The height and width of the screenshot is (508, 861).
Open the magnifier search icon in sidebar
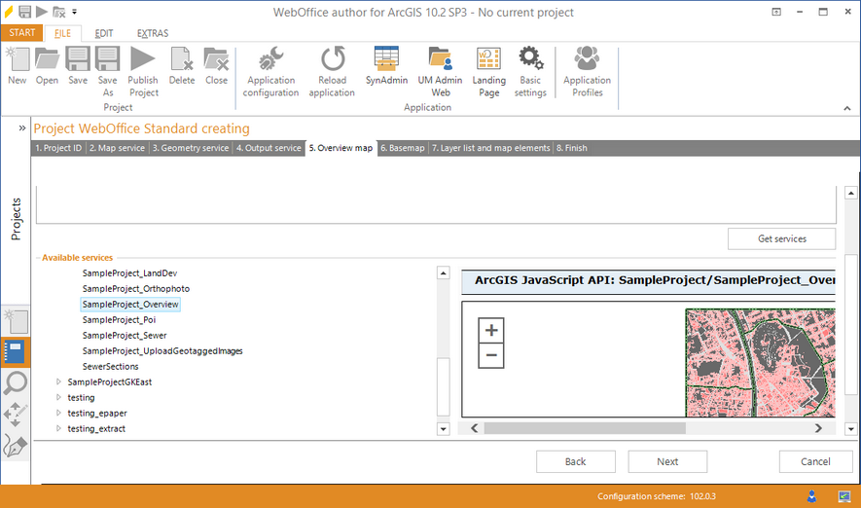coord(16,382)
